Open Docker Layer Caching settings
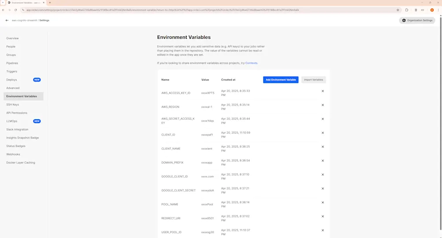The height and width of the screenshot is (238, 442). 21,163
